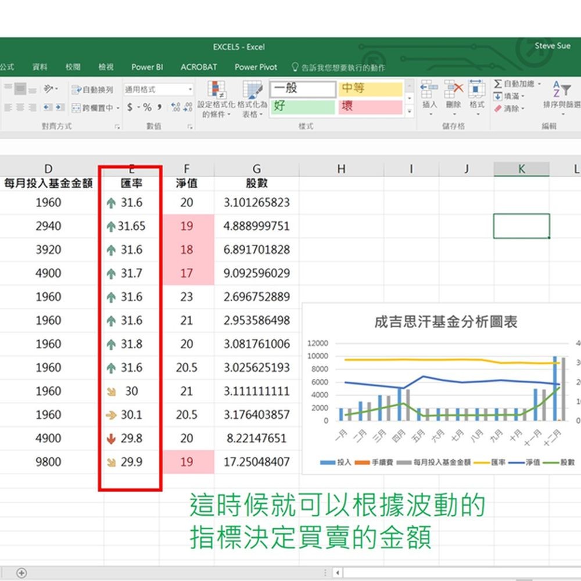Click the 匯率 header cell
This screenshot has width=581, height=581.
131,184
